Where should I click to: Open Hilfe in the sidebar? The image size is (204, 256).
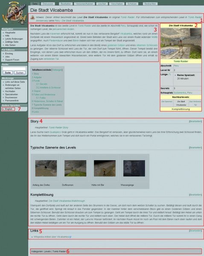click(7, 35)
